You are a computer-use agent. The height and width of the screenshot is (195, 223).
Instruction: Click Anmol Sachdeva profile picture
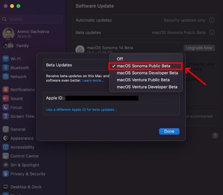click(x=8, y=34)
